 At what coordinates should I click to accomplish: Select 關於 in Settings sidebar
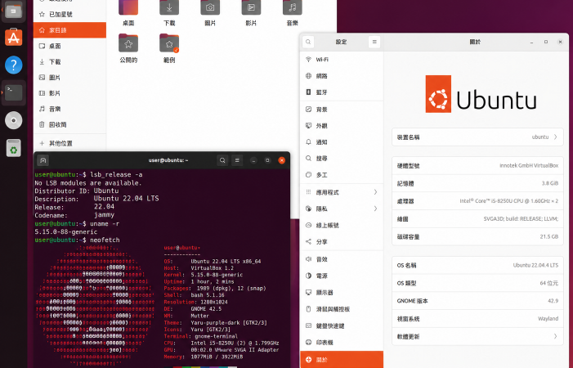coord(342,360)
